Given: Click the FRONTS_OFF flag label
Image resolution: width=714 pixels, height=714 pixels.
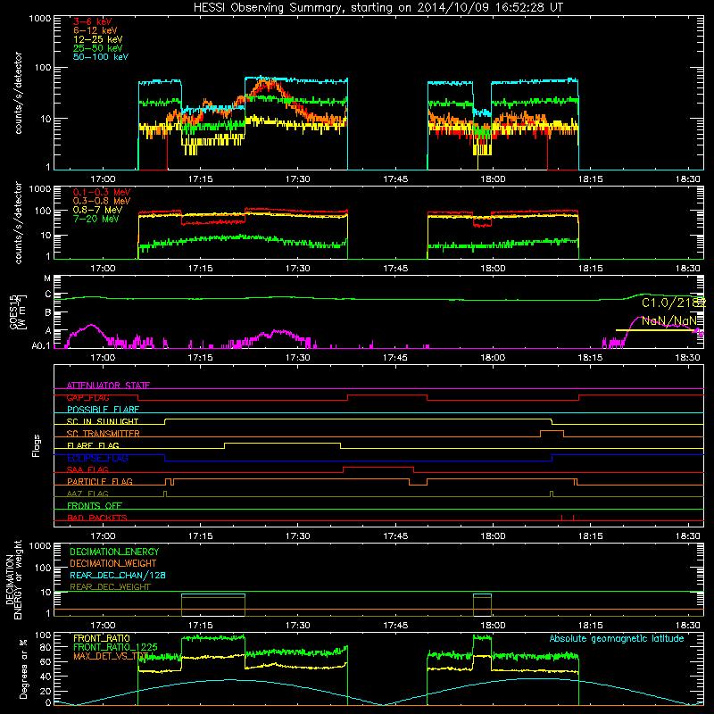Looking at the screenshot, I should (95, 505).
